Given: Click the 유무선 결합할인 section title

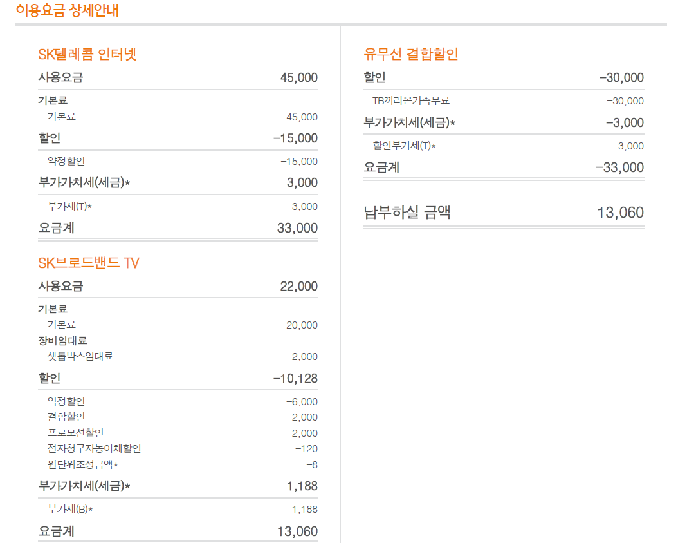Looking at the screenshot, I should (x=411, y=54).
